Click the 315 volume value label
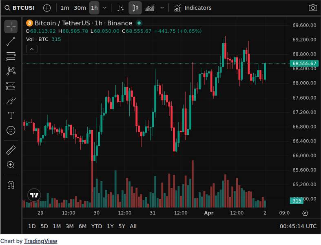 click(x=297, y=200)
